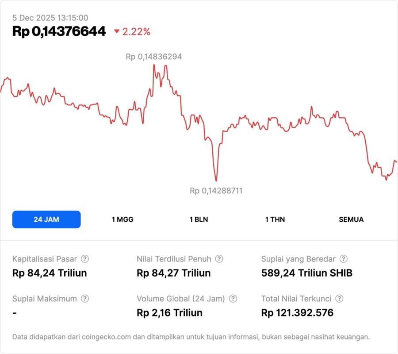Screen dimensions: 398x354
Task: Click the Nilai Terdilusi Penuh info icon
Action: click(x=219, y=259)
